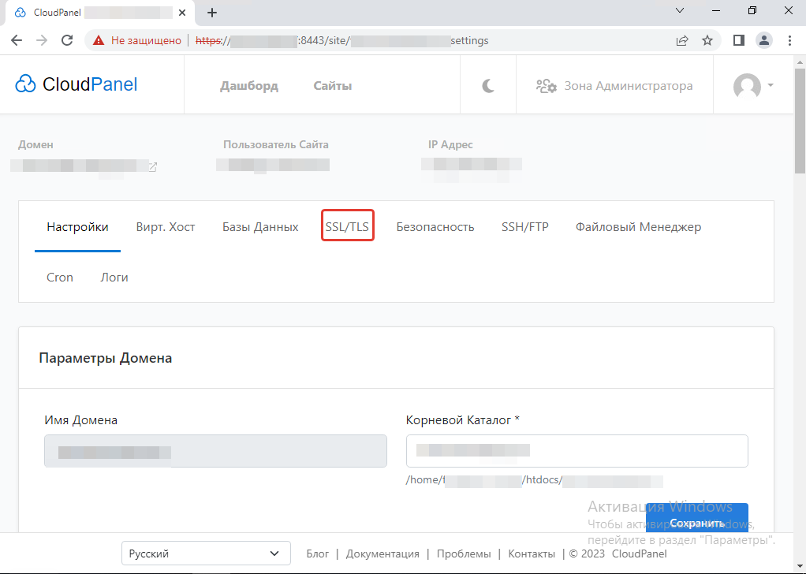Image resolution: width=806 pixels, height=574 pixels.
Task: Click the Корневой Каталог input field
Action: coord(577,451)
